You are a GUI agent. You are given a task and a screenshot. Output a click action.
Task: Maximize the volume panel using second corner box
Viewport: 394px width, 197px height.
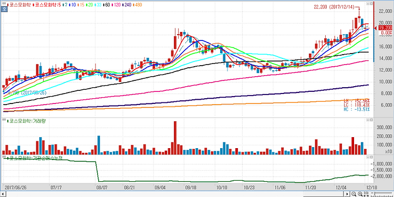(x=371, y=120)
